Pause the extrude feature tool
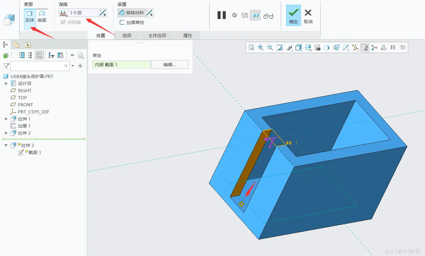Screen dimensions: 425x256 tap(222, 15)
